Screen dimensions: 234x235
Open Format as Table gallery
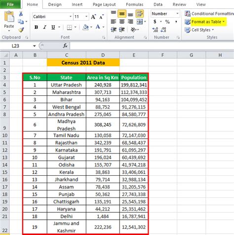(x=205, y=22)
